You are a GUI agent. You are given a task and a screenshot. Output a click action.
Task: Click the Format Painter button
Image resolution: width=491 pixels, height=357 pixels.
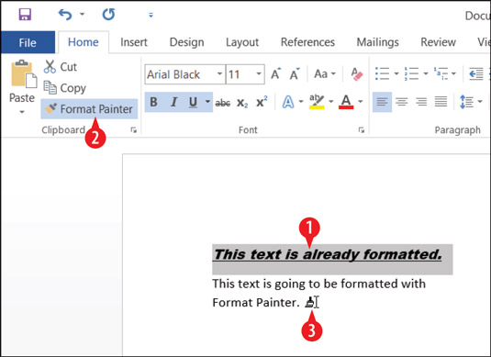coord(89,109)
